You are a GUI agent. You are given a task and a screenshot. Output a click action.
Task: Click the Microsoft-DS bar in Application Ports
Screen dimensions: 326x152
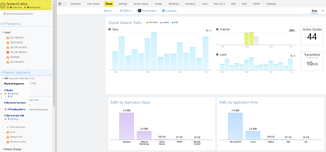236,126
